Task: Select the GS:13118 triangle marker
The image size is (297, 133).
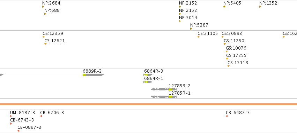Action: (x=229, y=66)
